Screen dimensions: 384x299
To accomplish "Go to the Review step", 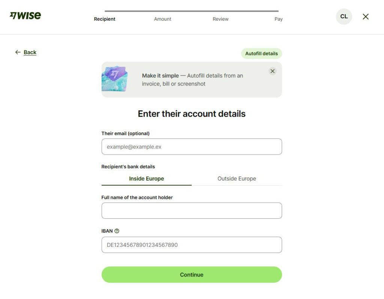I will pos(220,19).
